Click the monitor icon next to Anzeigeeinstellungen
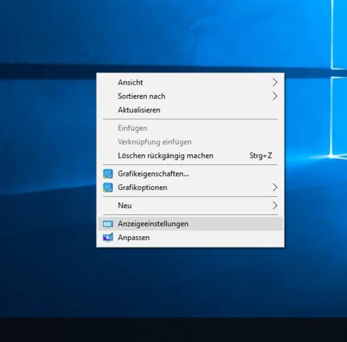 108,224
